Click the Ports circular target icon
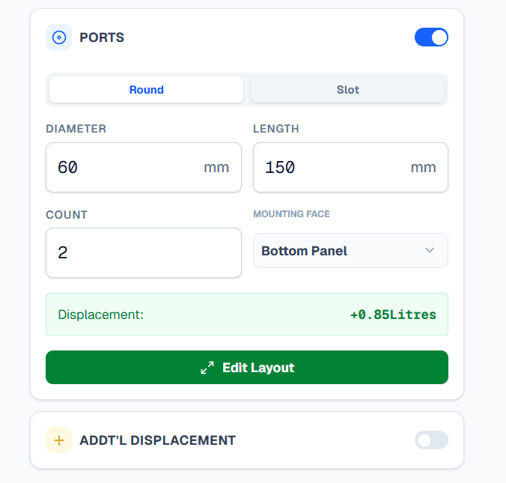506x483 pixels. [x=58, y=37]
